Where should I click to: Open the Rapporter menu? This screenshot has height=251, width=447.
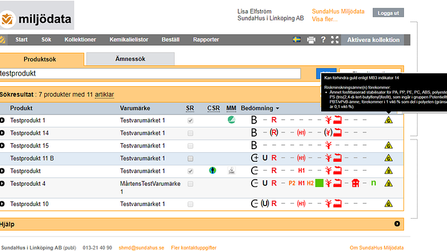coord(206,40)
